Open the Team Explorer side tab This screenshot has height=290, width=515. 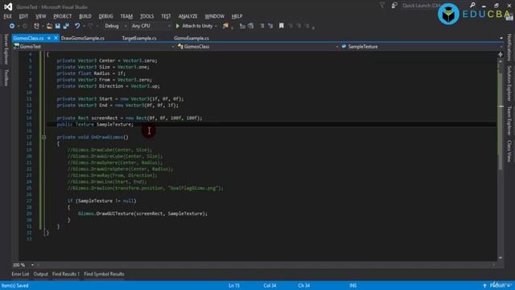(x=509, y=120)
